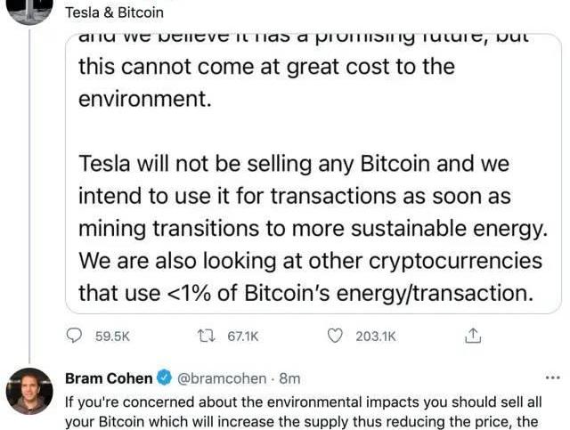Open the 8m timestamp link
This screenshot has height=430, width=570.
(289, 378)
